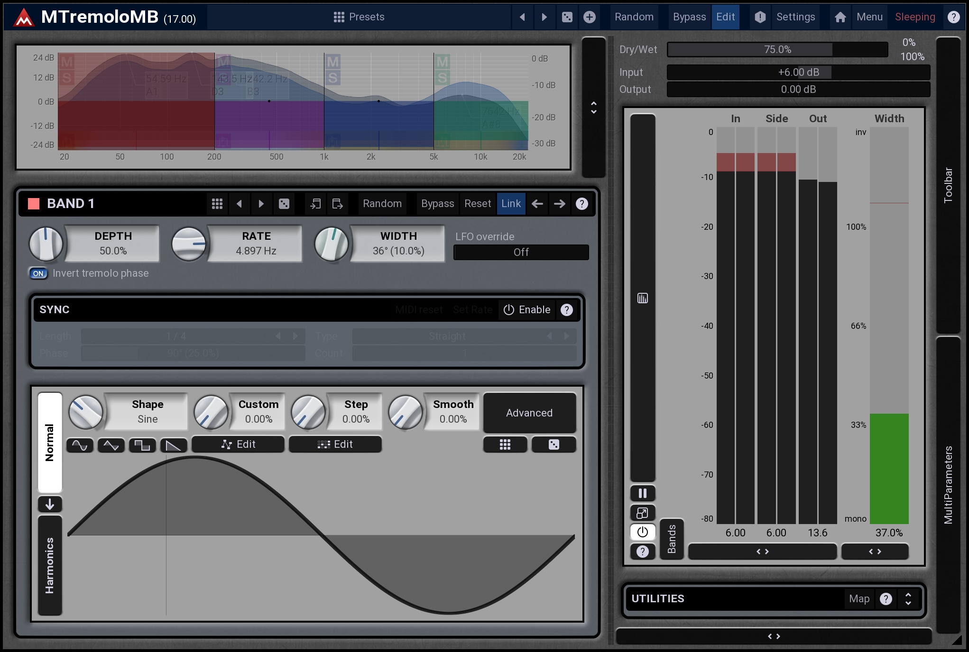
Task: Click the home icon in top bar
Action: [x=840, y=17]
